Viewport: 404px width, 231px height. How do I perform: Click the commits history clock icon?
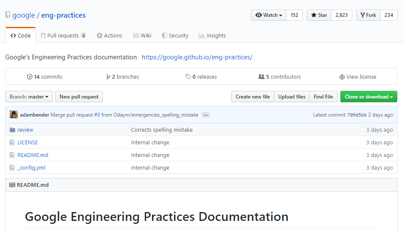29,77
